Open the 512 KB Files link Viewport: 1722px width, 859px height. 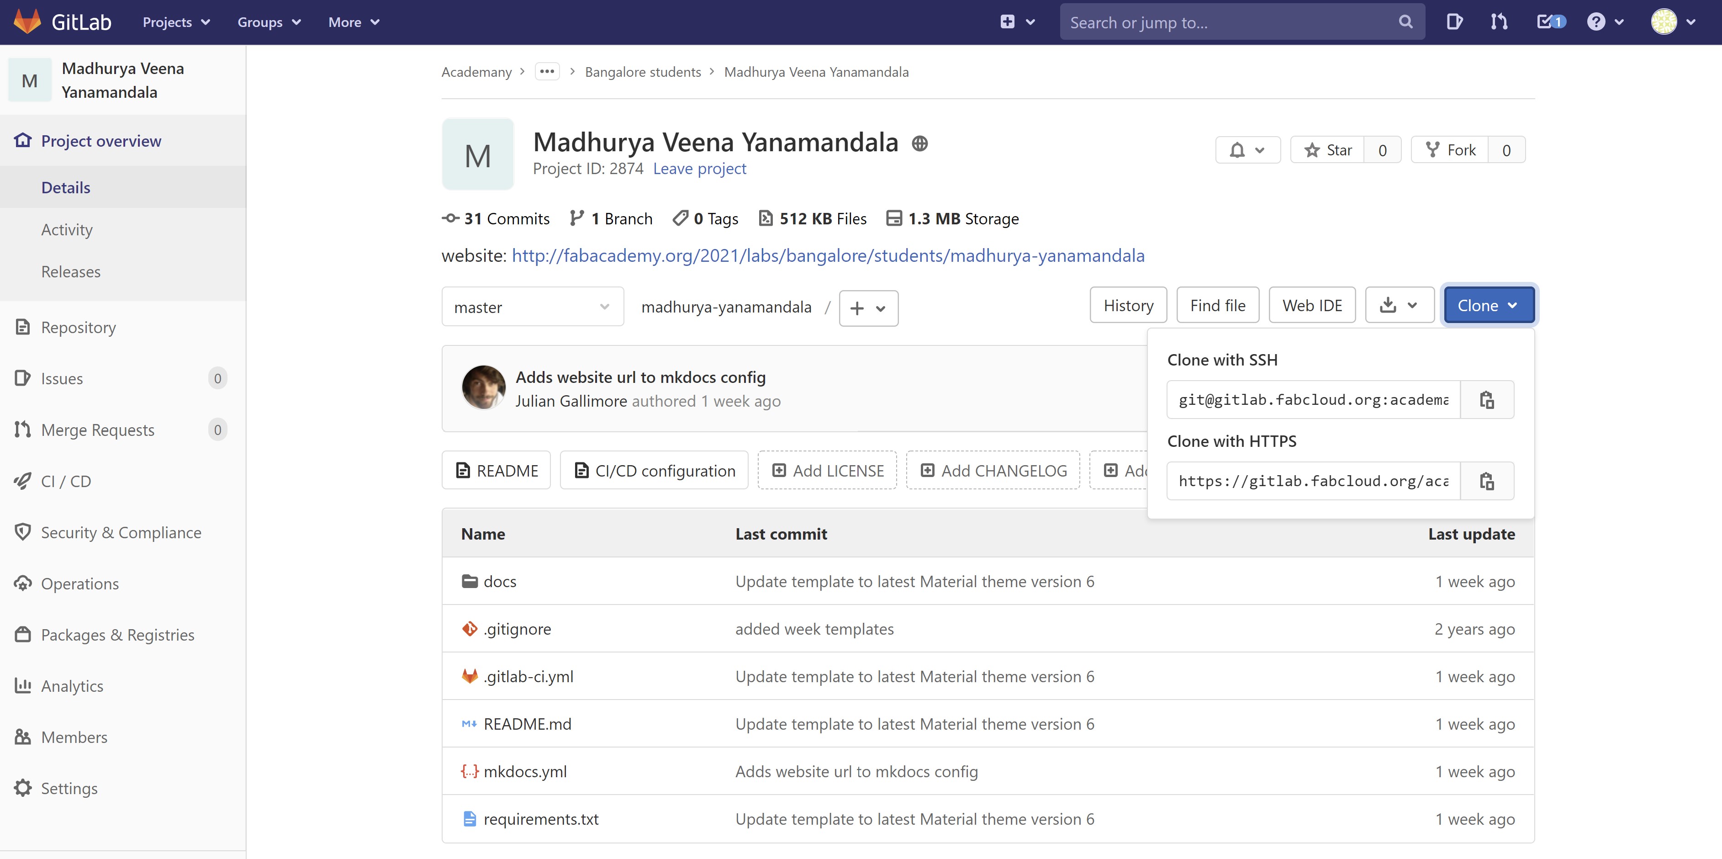(812, 218)
